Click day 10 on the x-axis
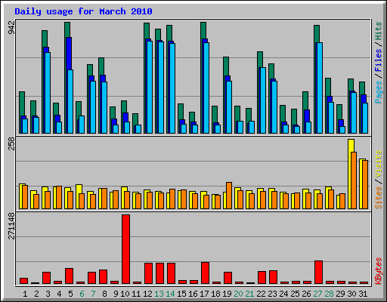This screenshot has width=387, height=302. click(x=125, y=294)
